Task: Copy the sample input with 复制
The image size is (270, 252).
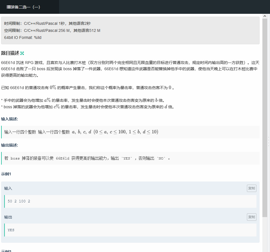Action: point(251,188)
